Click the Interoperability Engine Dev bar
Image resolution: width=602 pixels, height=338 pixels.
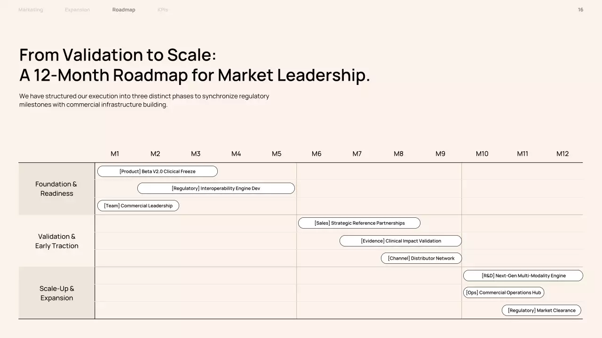pyautogui.click(x=216, y=188)
